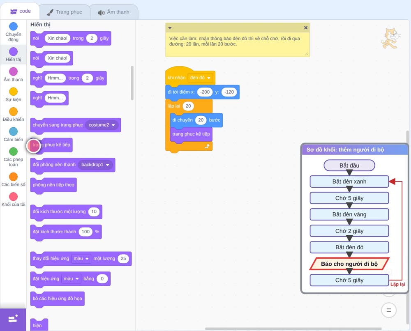Select the Hiển thị category circle

click(x=14, y=52)
